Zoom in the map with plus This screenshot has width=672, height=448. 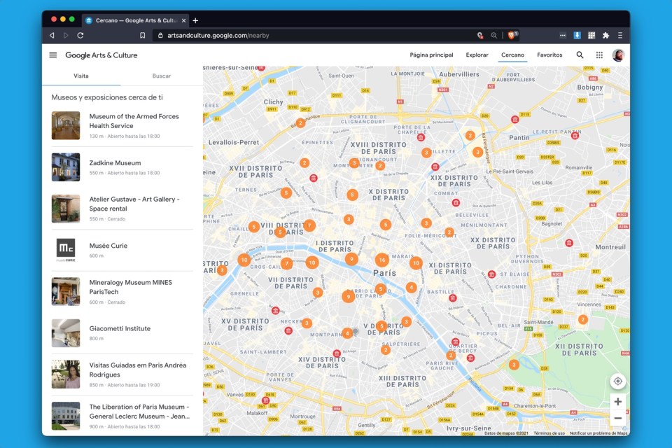(x=617, y=402)
